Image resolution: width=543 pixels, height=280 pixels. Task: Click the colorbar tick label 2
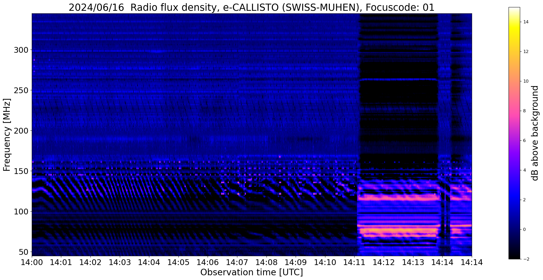(x=525, y=200)
